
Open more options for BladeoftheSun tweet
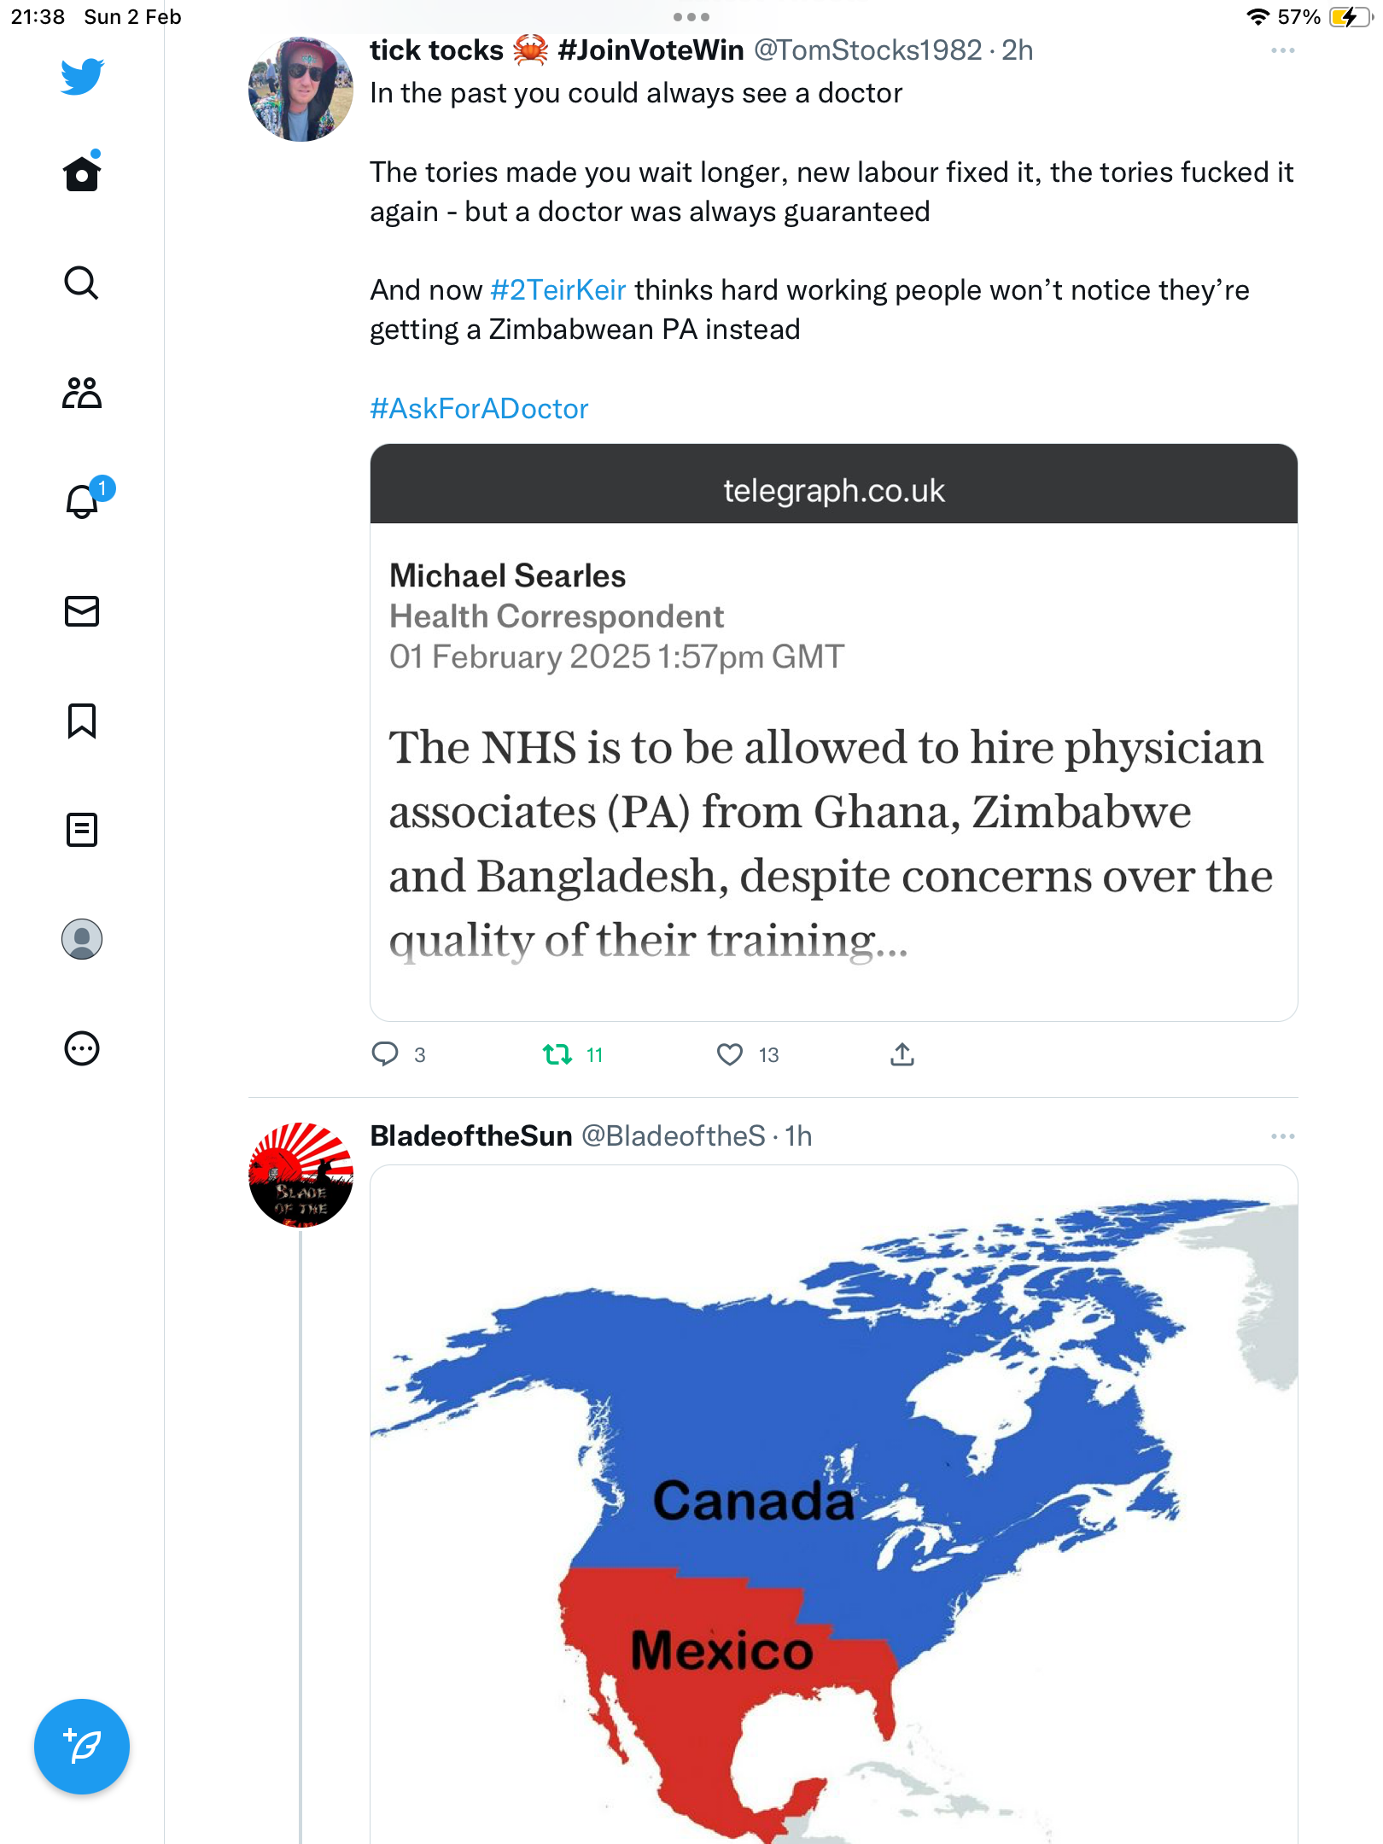click(1282, 1136)
